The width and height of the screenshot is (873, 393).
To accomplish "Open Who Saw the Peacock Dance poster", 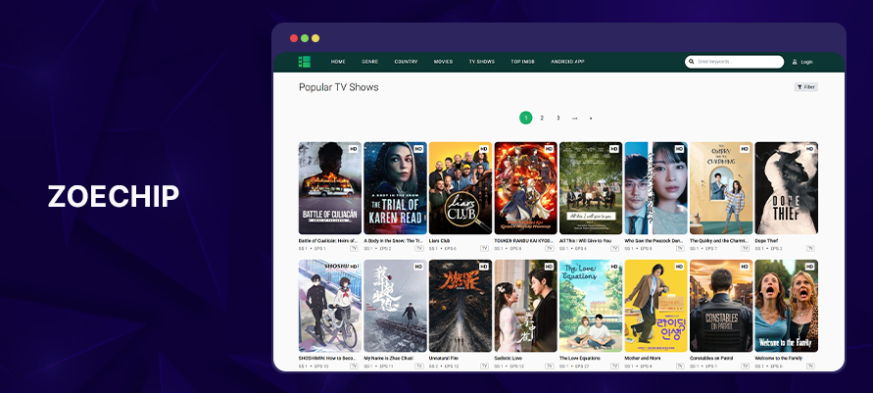I will (655, 187).
